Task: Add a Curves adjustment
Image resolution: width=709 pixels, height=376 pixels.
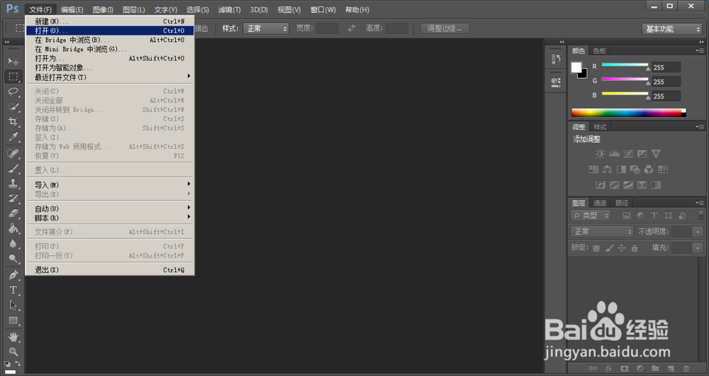Action: (x=628, y=154)
